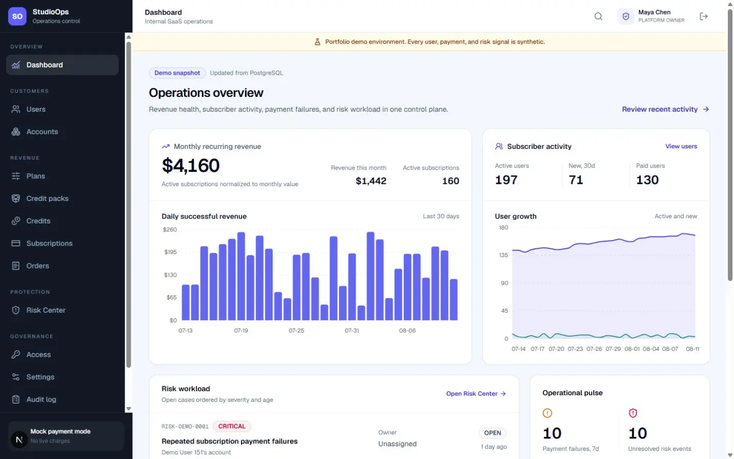Click the red shield unresolved risk icon
734x459 pixels.
(633, 413)
